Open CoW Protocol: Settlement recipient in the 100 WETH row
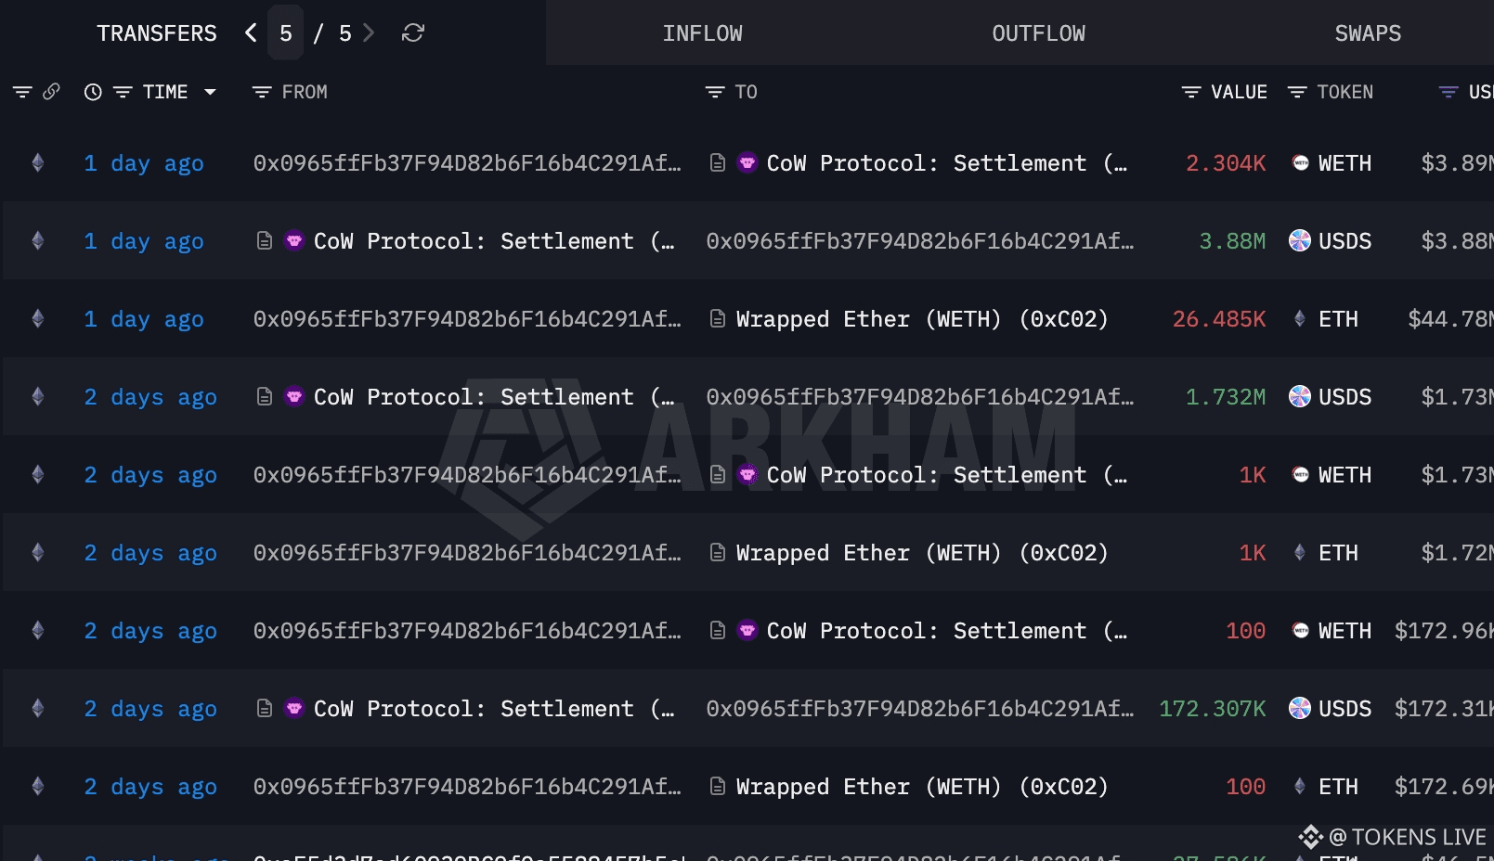 947,631
